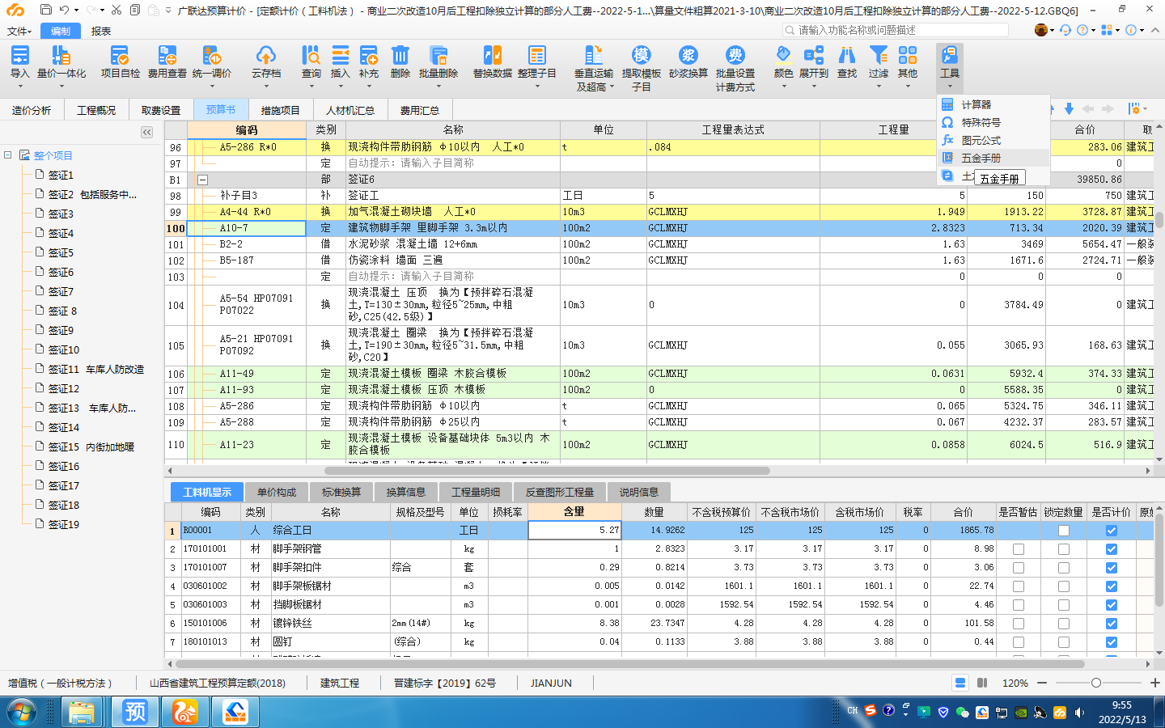Toggle 是否计价 checkbox for 脚手架钢管 row
Image resolution: width=1165 pixels, height=728 pixels.
click(1112, 549)
